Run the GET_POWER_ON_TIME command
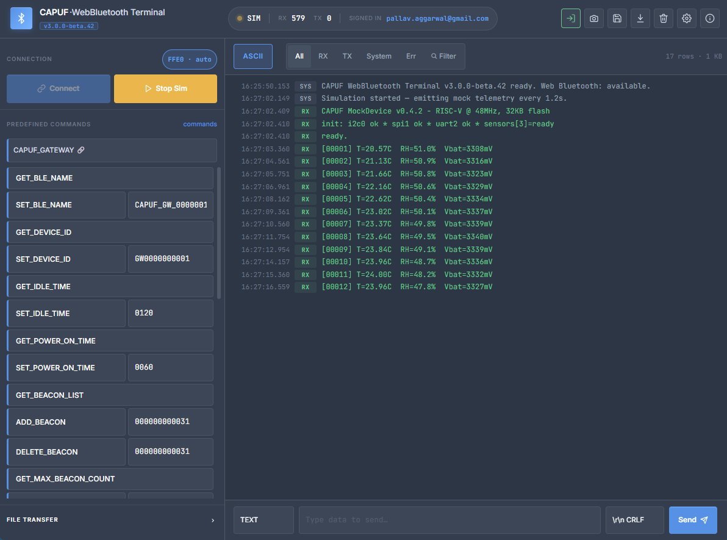This screenshot has width=727, height=540. click(x=110, y=341)
